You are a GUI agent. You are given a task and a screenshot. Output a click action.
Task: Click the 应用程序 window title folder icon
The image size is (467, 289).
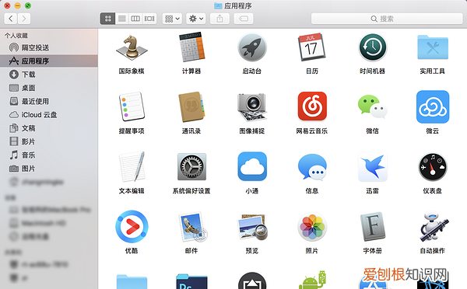(218, 5)
